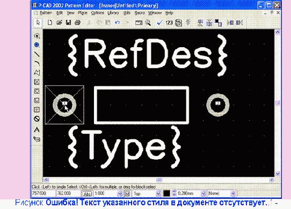
Task: Click the Print icon in toolbar
Action: [77, 23]
